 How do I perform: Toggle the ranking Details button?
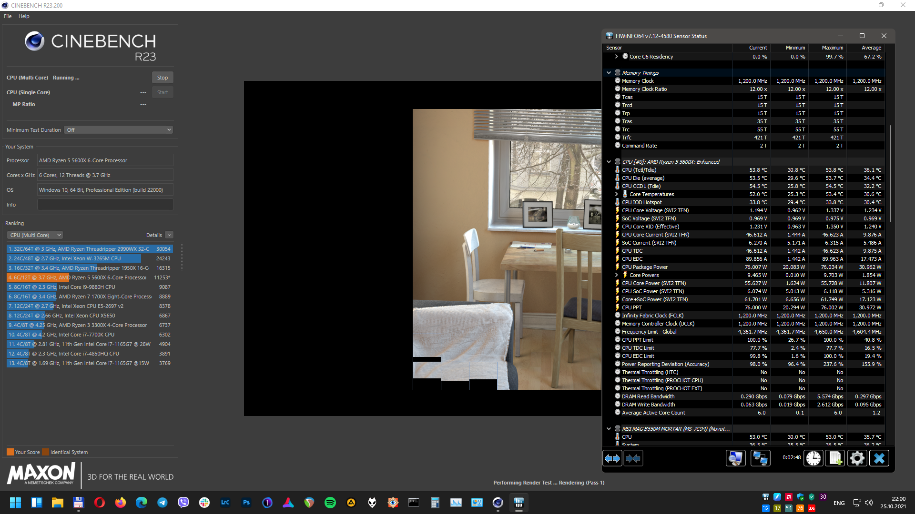(169, 235)
